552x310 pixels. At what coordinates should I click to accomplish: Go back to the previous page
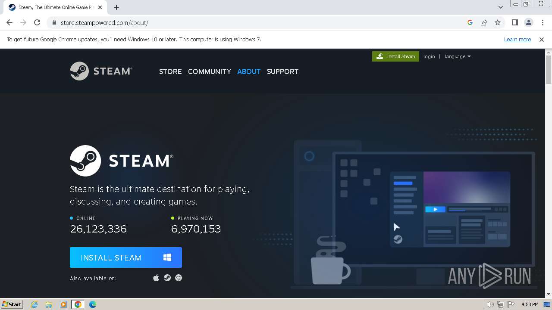tap(9, 22)
